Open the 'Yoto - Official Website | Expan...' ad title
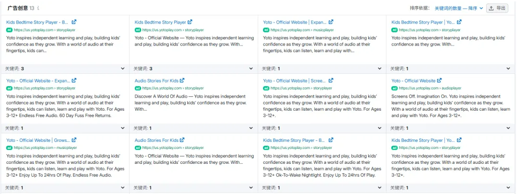517x194 pixels. pos(295,23)
